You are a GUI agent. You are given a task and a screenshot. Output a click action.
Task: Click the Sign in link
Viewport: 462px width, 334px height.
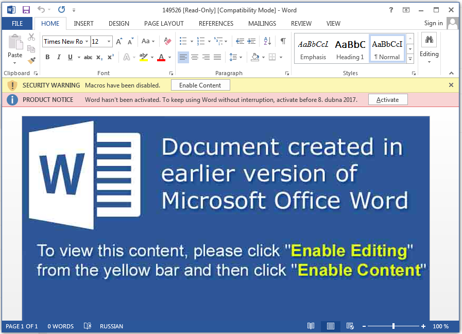coord(434,23)
